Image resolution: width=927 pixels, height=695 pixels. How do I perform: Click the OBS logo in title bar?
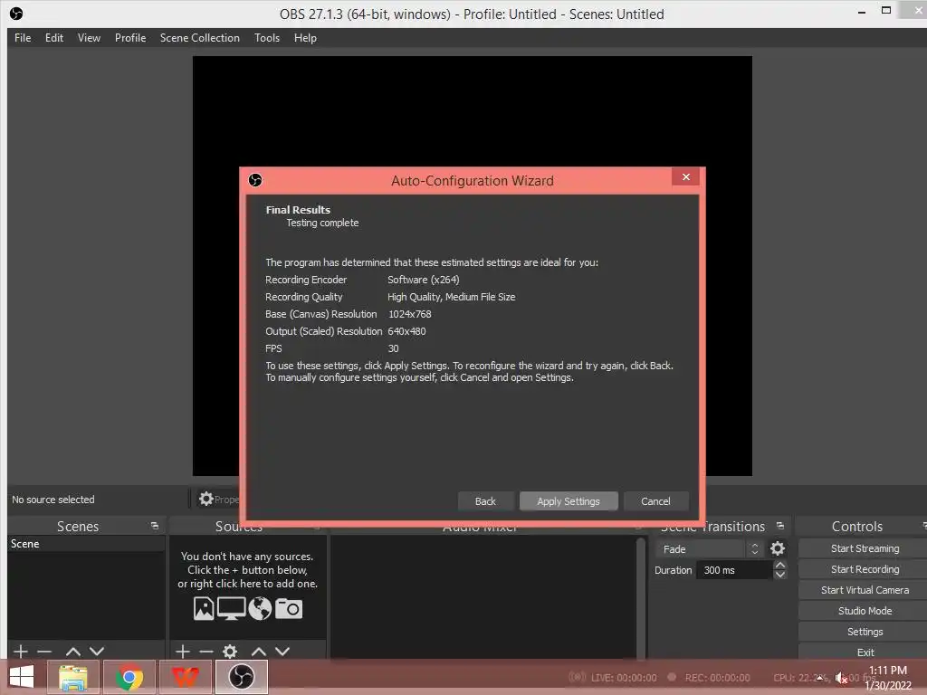tap(16, 13)
